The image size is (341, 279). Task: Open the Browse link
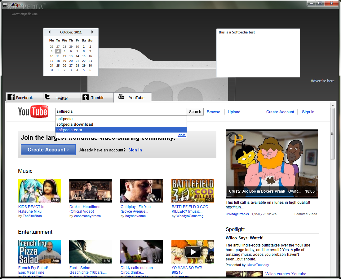[x=213, y=112]
